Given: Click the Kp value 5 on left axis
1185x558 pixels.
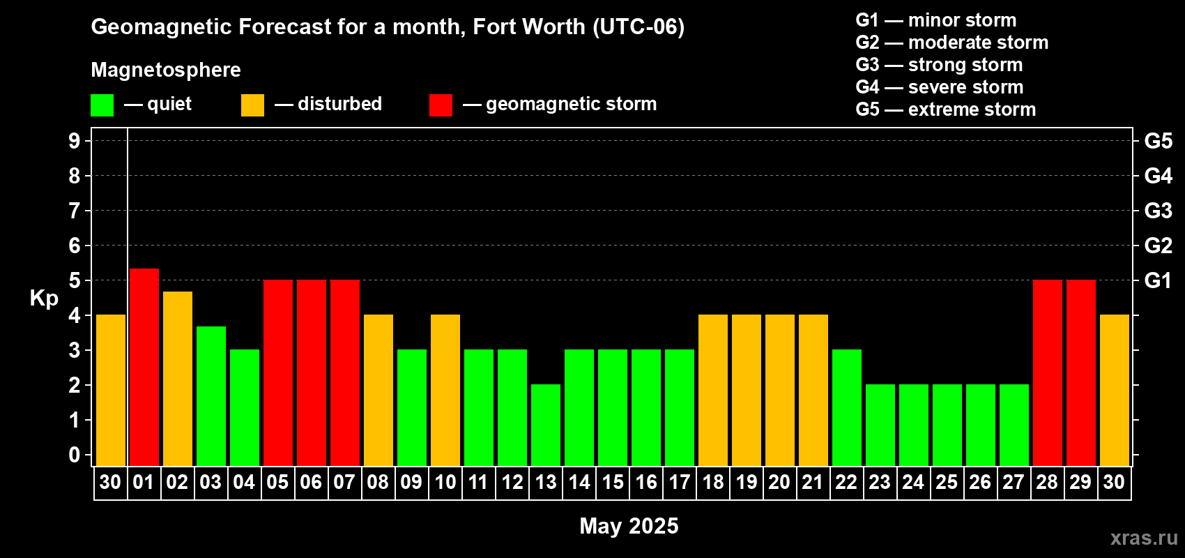Looking at the screenshot, I should tap(75, 280).
